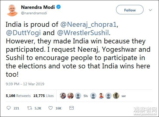Viewport: 159px width, 117px height.
Task: Click the second liker avatar in the row
Action: coord(70,96)
